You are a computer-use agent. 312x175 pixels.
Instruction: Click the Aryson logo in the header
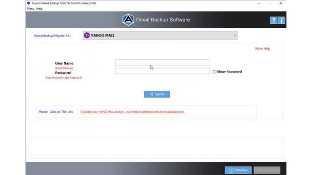tap(128, 19)
